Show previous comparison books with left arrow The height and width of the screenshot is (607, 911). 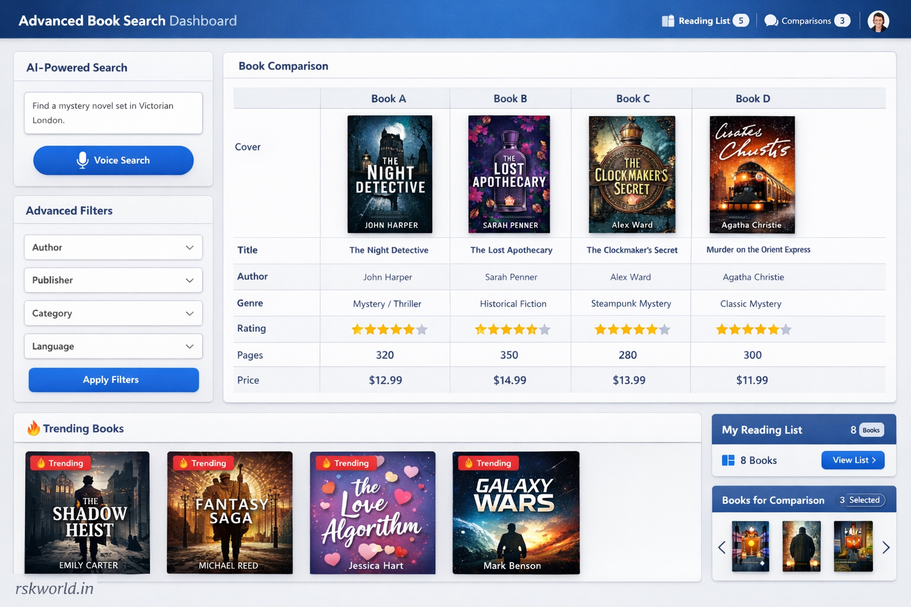click(x=722, y=547)
